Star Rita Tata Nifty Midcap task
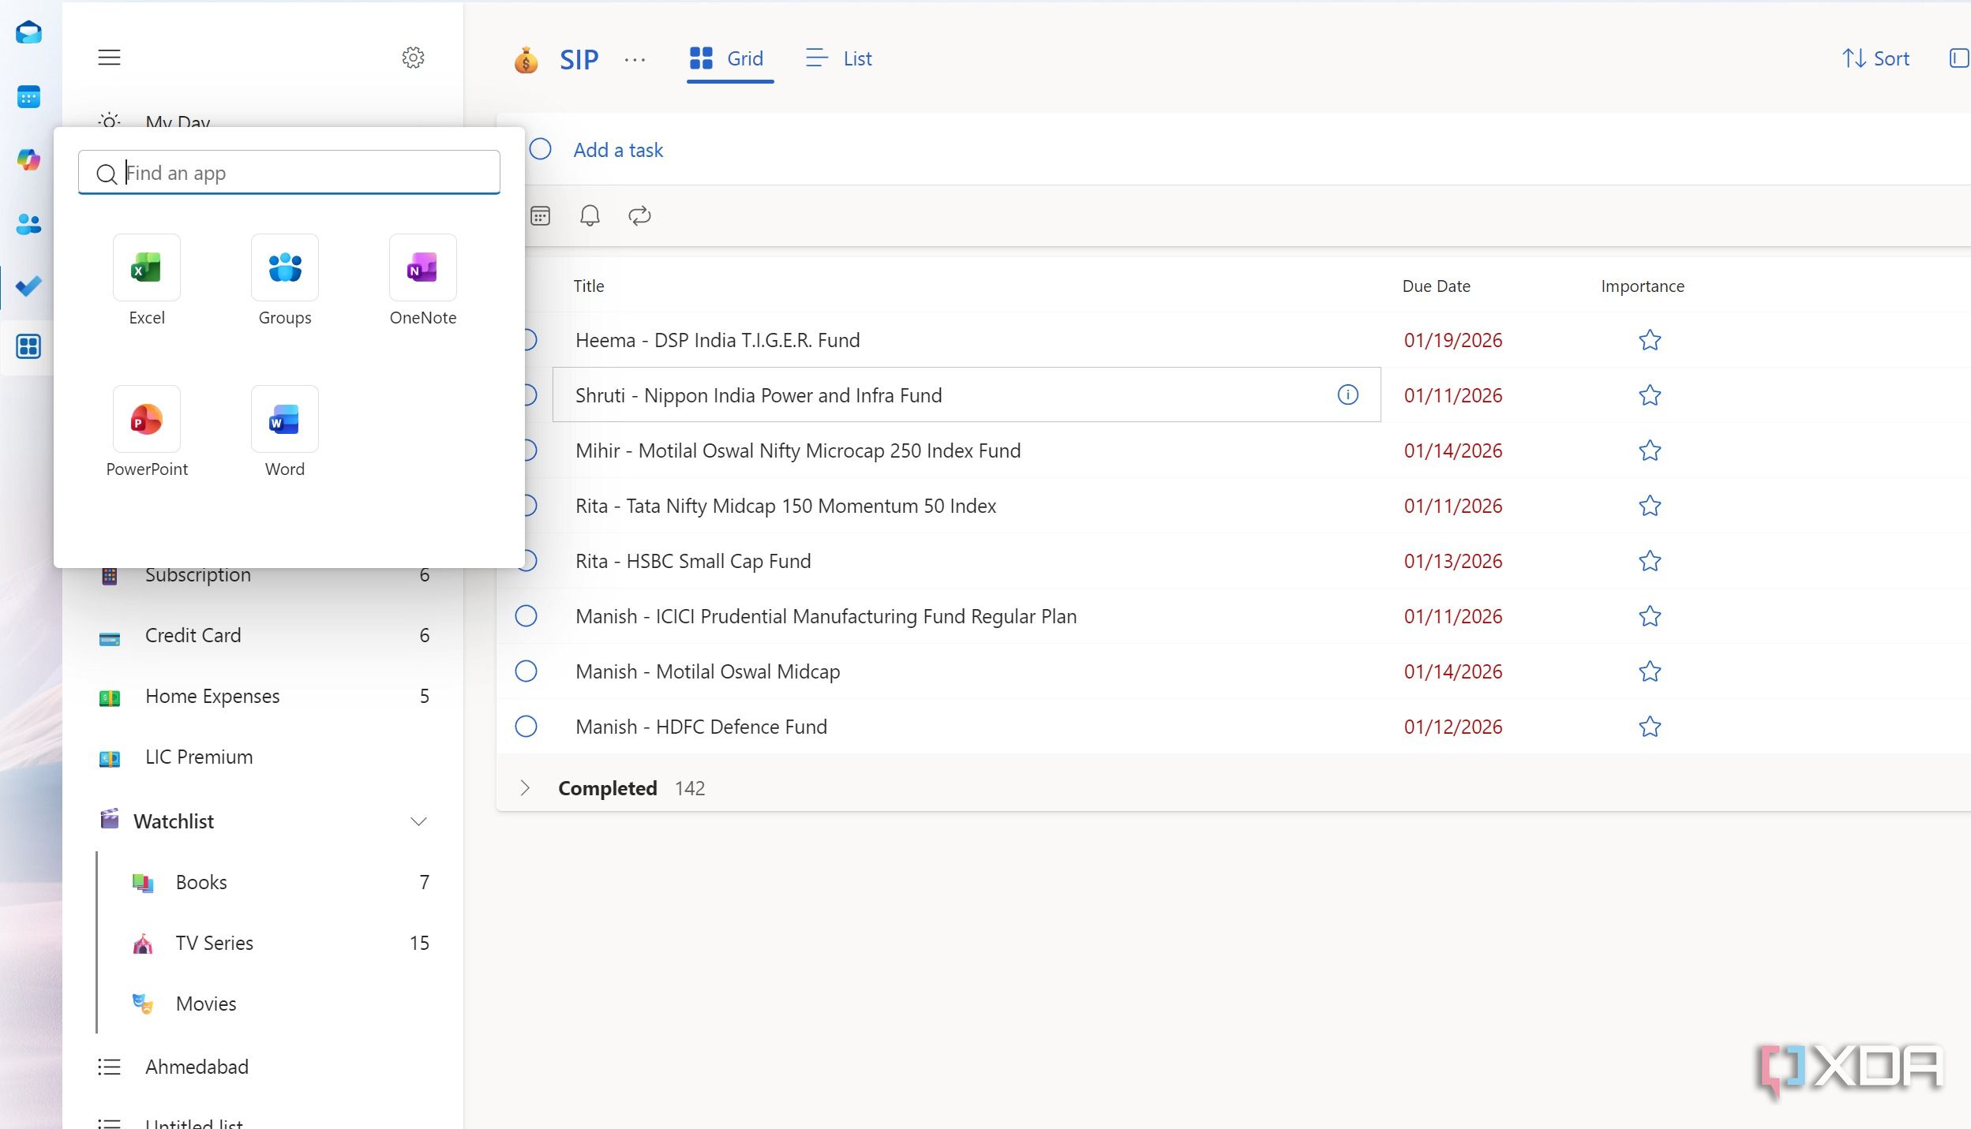The width and height of the screenshot is (1971, 1129). pyautogui.click(x=1650, y=506)
